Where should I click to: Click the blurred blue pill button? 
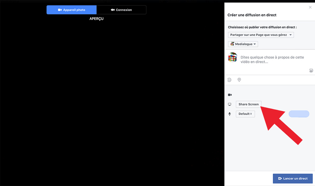tap(299, 114)
